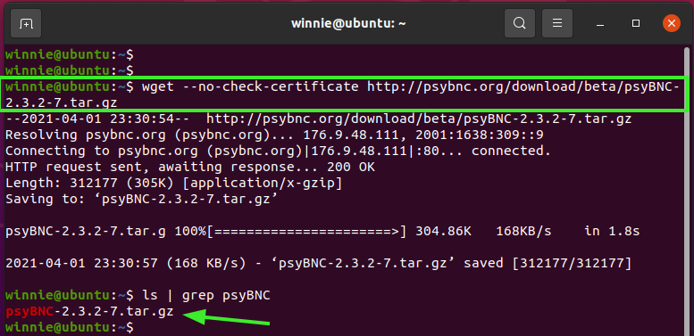Click the first winnie@ubuntu prompt
Viewport: 694px width, 336px height.
(x=70, y=54)
